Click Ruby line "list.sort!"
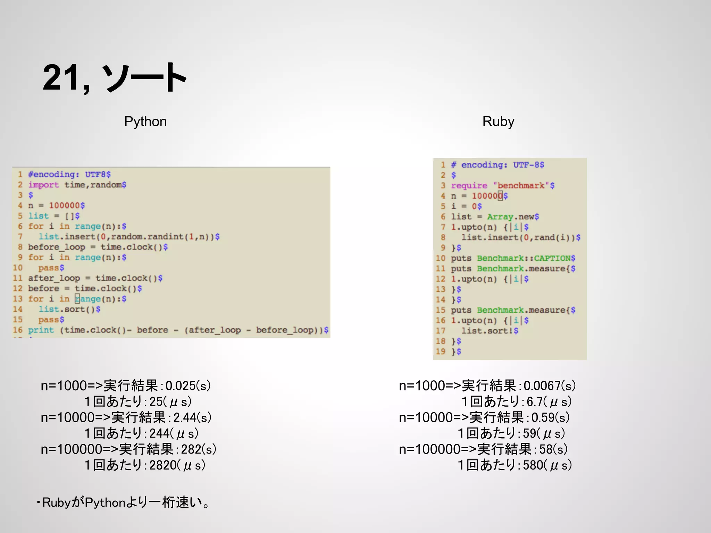The width and height of the screenshot is (711, 533). point(490,331)
